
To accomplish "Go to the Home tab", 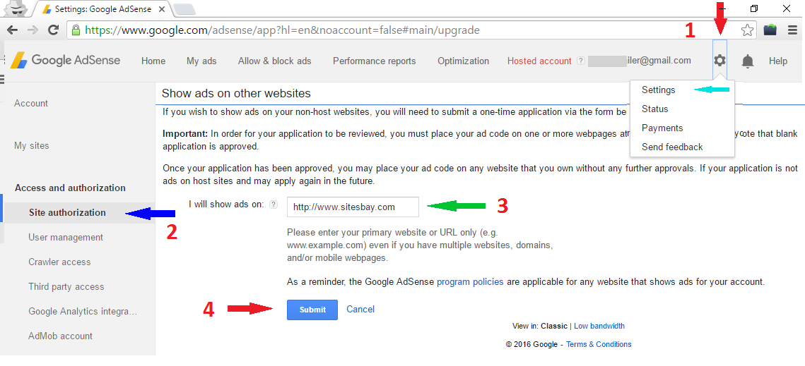I will (153, 61).
